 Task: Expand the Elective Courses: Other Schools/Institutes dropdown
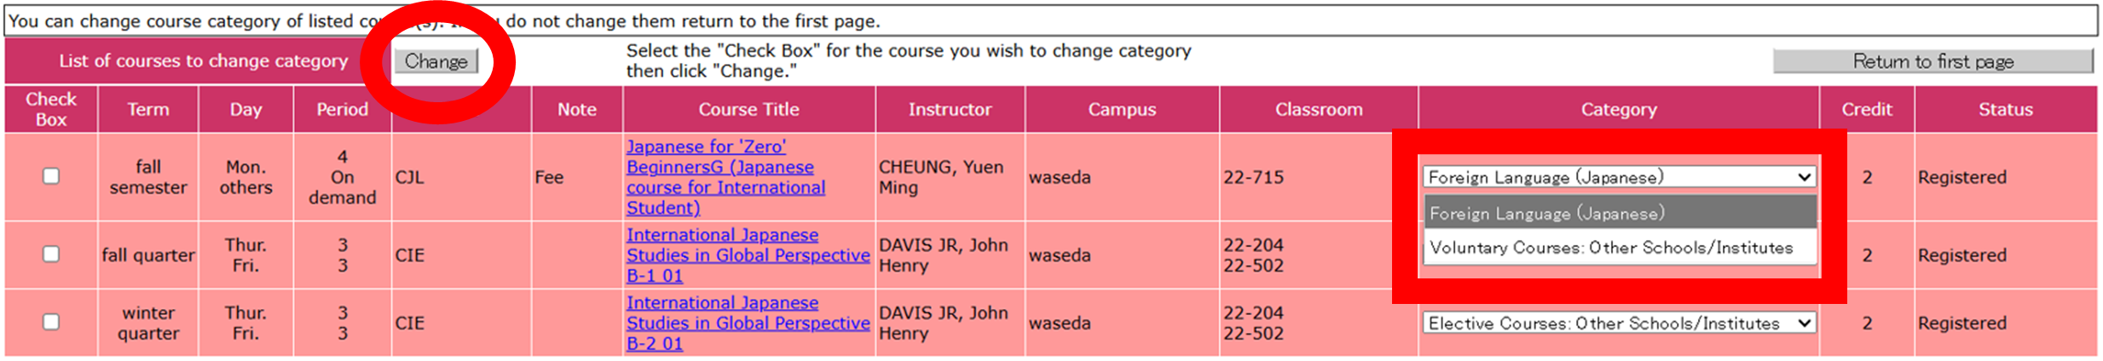(1618, 324)
